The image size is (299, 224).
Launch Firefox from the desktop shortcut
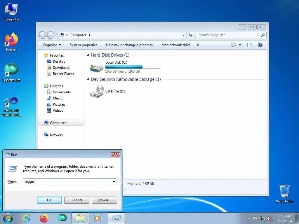point(11,42)
